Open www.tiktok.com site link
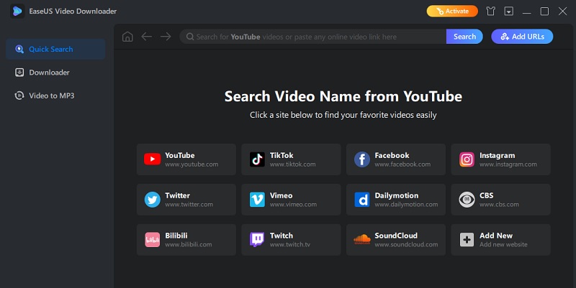The width and height of the screenshot is (576, 288). [x=292, y=164]
